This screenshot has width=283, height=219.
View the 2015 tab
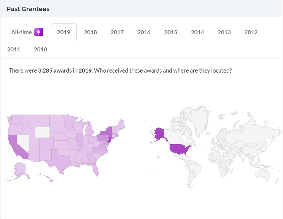click(x=171, y=32)
